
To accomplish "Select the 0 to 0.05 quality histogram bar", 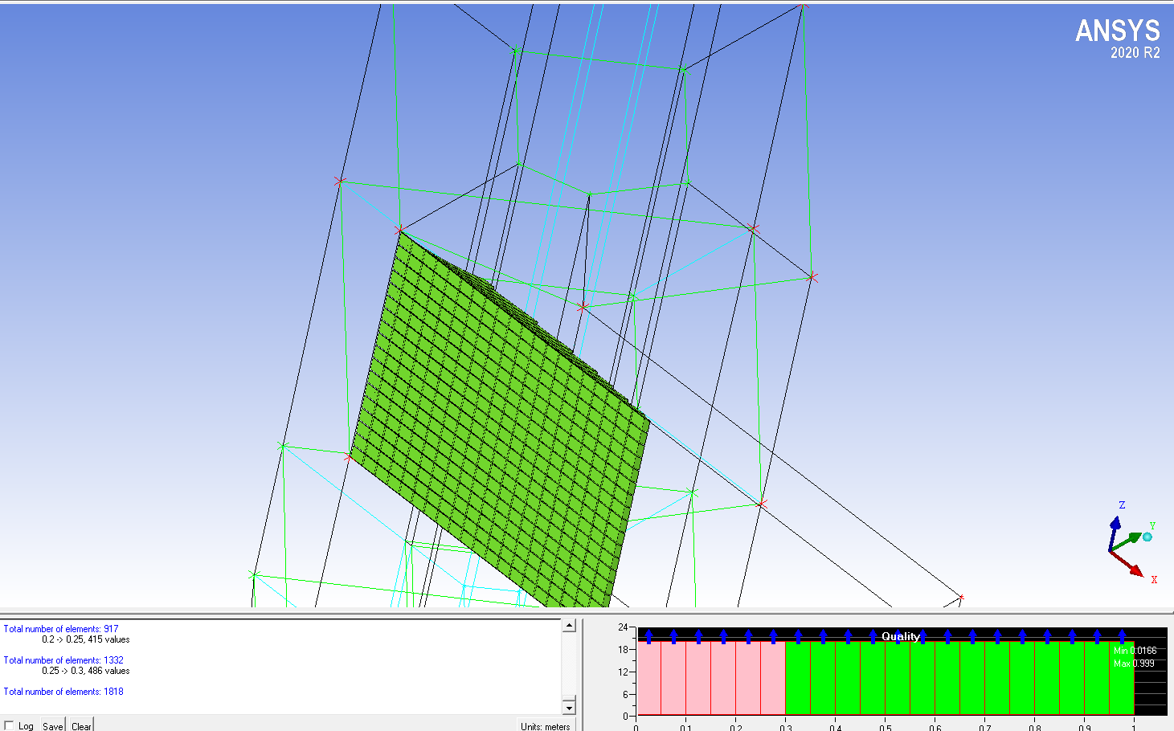I will pos(649,677).
